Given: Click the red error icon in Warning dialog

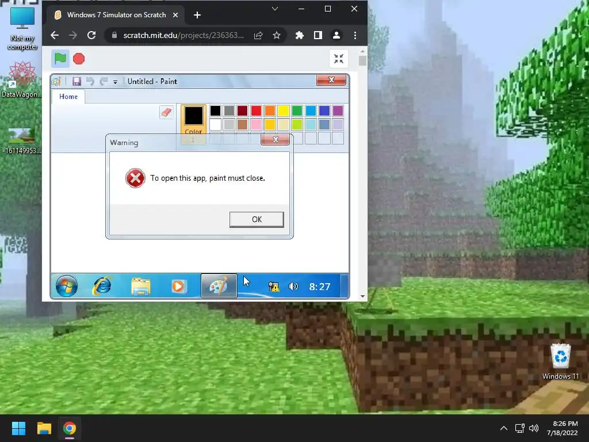Looking at the screenshot, I should tap(135, 178).
